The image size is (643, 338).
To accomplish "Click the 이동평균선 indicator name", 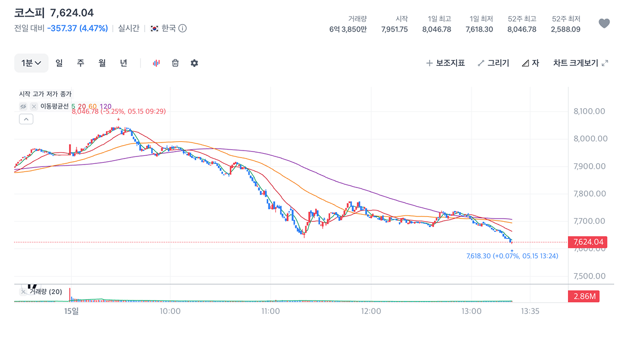I will (55, 106).
